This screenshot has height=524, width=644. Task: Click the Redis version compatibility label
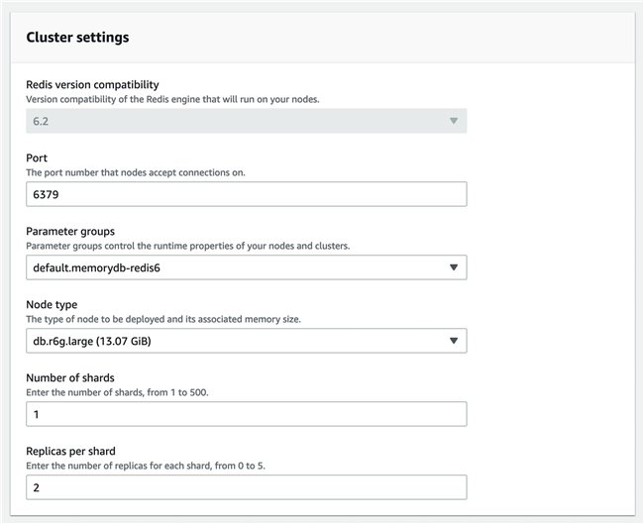[x=92, y=85]
